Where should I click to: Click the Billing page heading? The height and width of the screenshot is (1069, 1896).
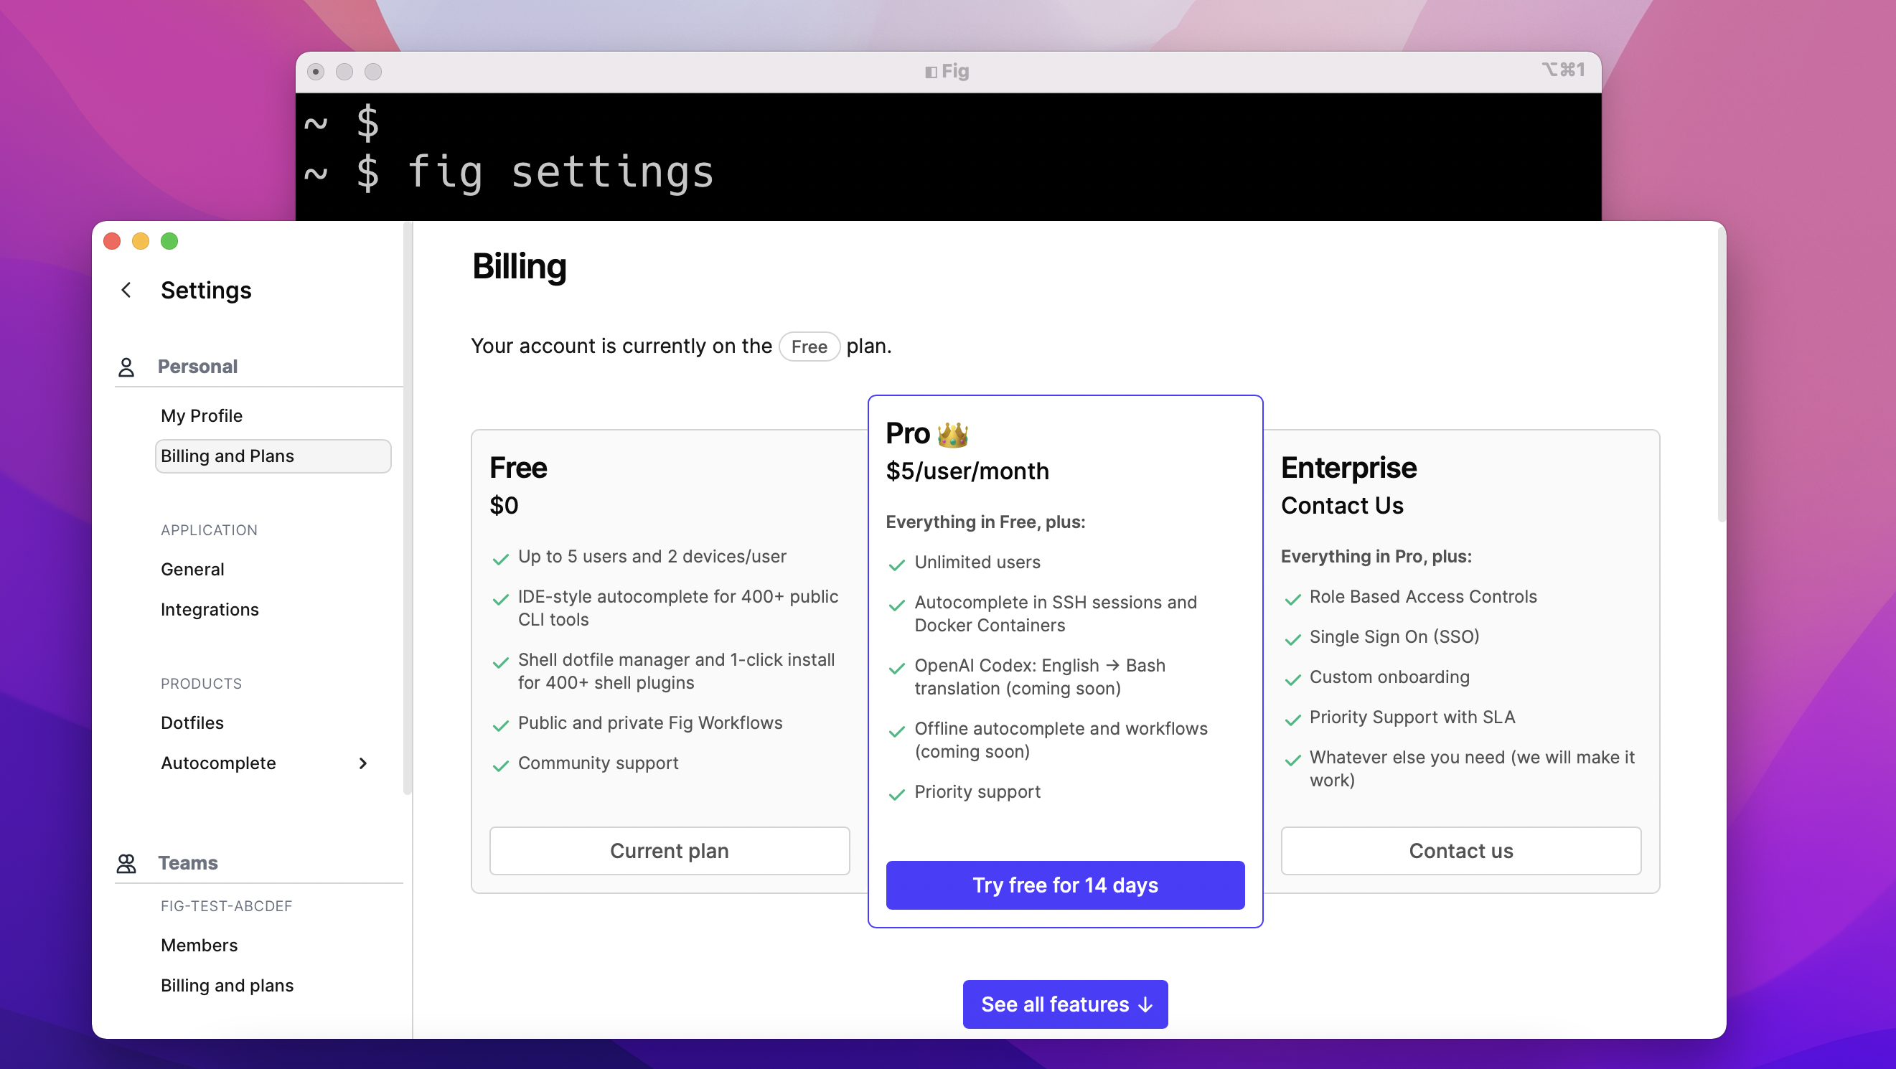coord(519,266)
